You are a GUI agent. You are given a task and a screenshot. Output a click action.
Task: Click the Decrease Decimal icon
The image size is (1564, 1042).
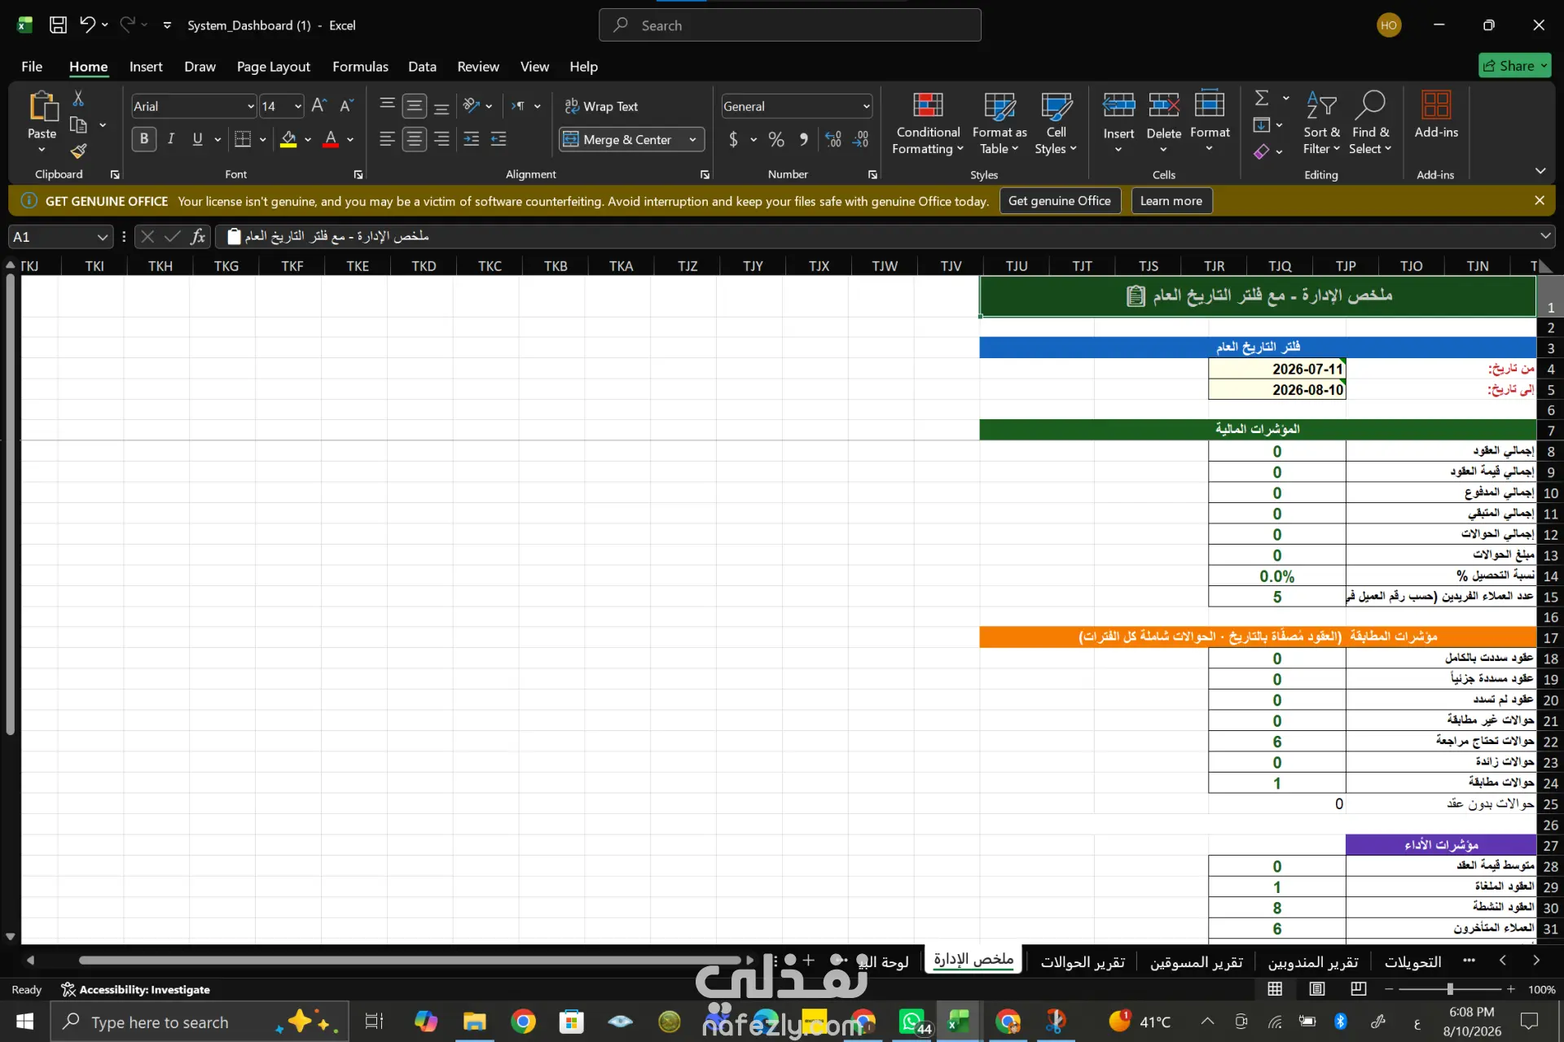tap(861, 139)
